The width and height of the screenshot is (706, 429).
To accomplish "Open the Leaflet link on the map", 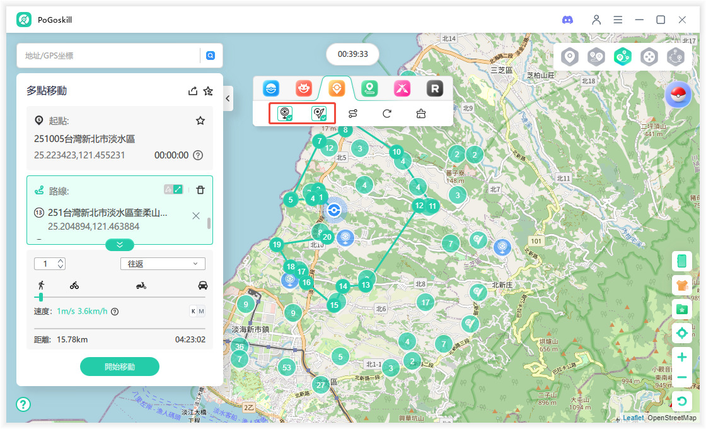I will pos(633,418).
